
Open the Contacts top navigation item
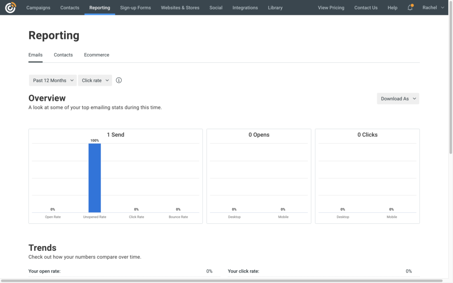coord(69,8)
